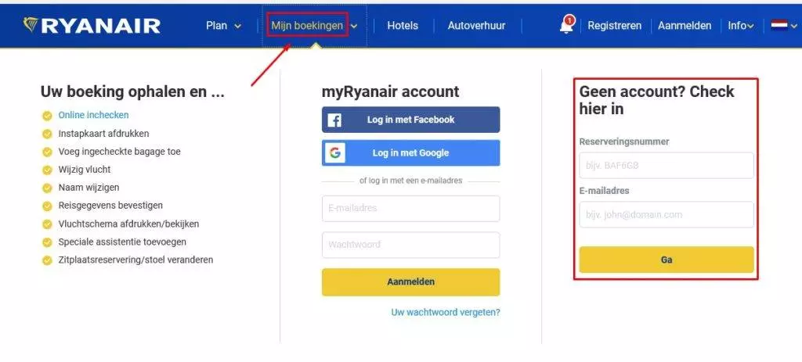Click the Google logo icon
Viewport: 802px width, 362px height.
[x=334, y=153]
